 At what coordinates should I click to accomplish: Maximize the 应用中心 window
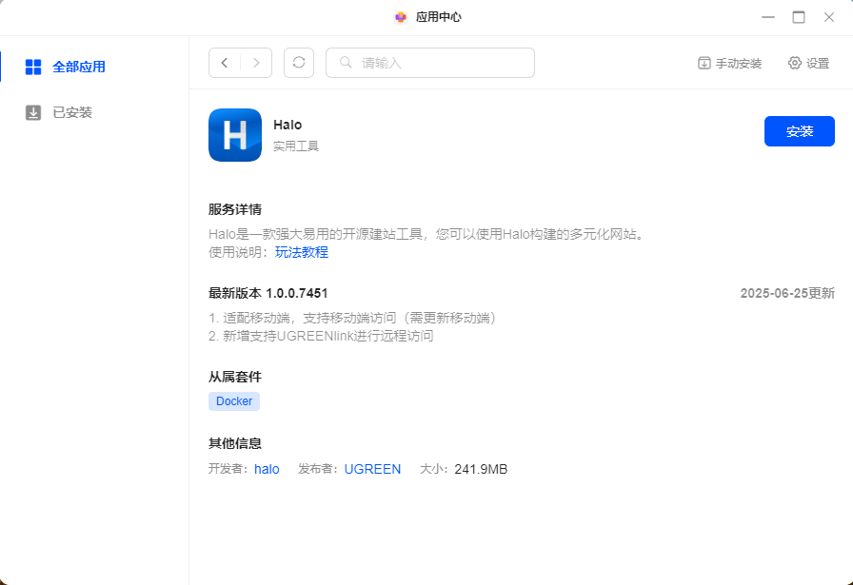(799, 17)
